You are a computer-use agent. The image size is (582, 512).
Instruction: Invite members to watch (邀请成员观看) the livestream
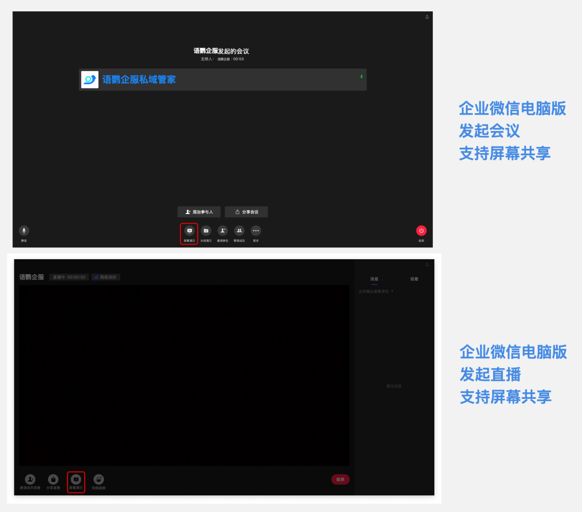[30, 479]
